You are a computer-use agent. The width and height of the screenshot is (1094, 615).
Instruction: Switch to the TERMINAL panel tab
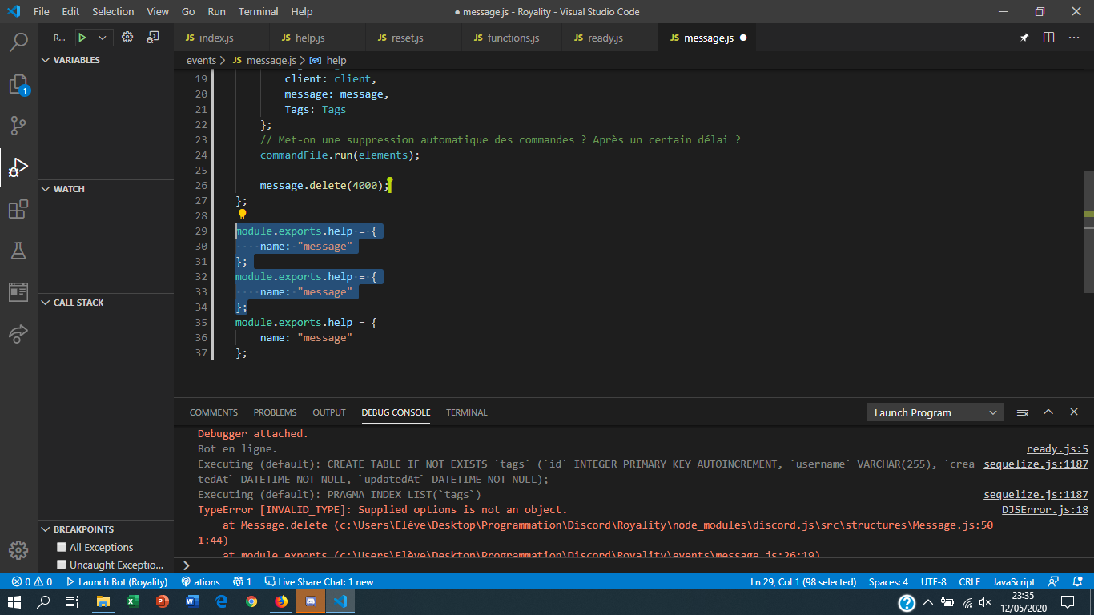click(x=466, y=412)
